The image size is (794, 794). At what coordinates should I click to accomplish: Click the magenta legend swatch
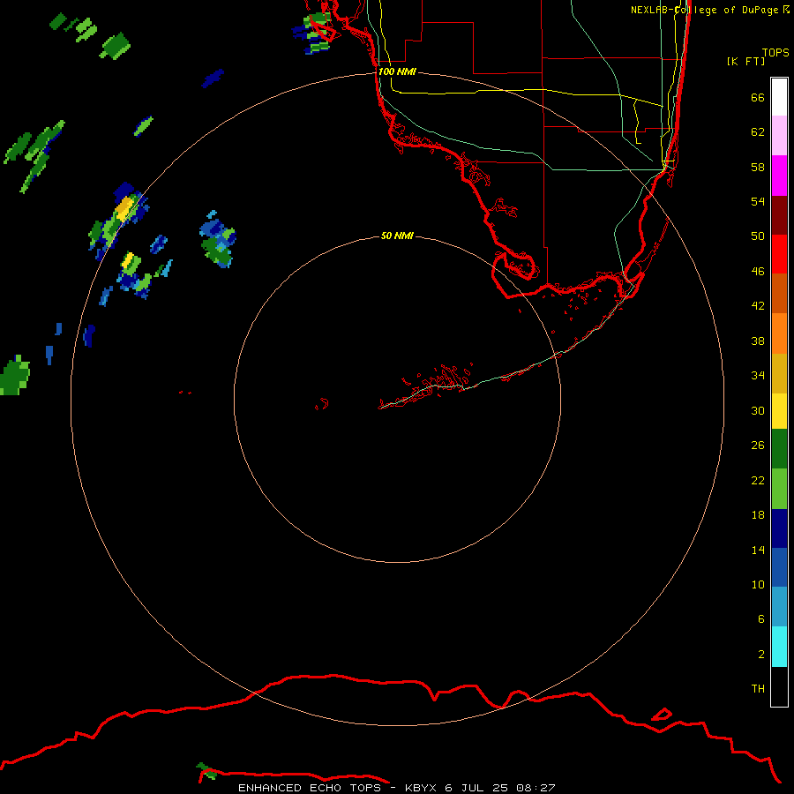pyautogui.click(x=779, y=176)
